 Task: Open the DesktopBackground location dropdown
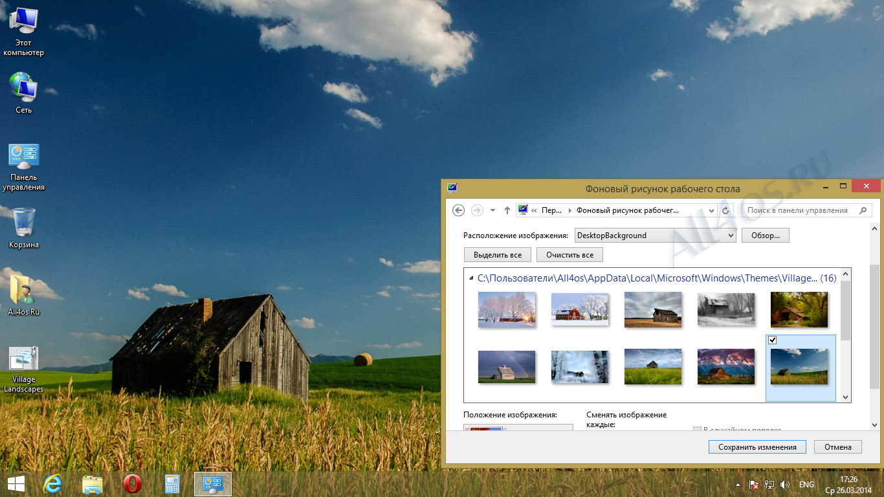655,236
